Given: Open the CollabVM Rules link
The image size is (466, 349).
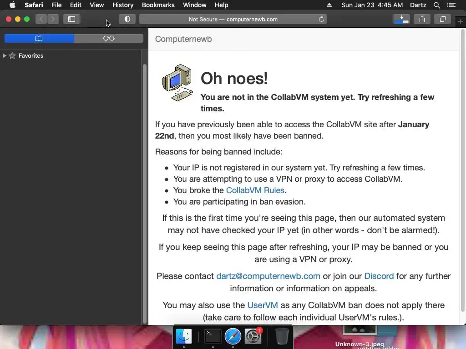Looking at the screenshot, I should (x=255, y=190).
